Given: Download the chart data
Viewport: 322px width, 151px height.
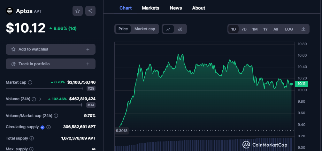Looking at the screenshot, I should (x=303, y=29).
